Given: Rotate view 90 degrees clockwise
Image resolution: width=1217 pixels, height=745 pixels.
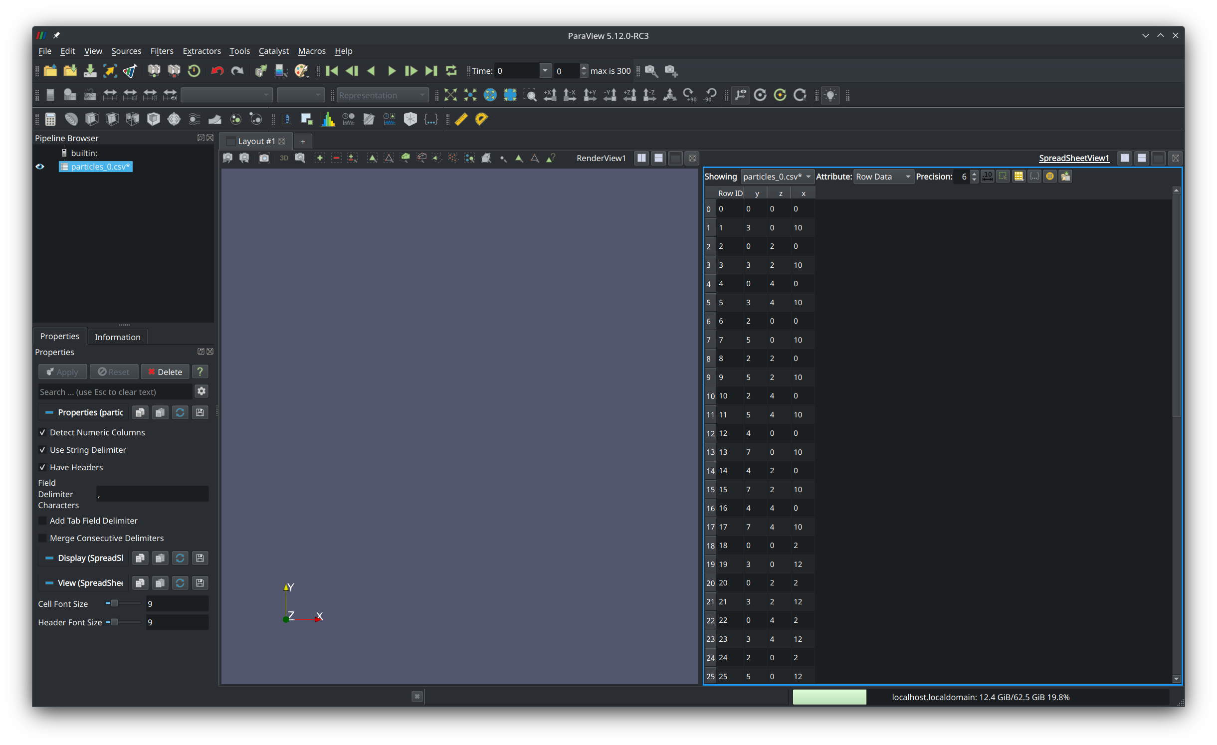Looking at the screenshot, I should [690, 95].
